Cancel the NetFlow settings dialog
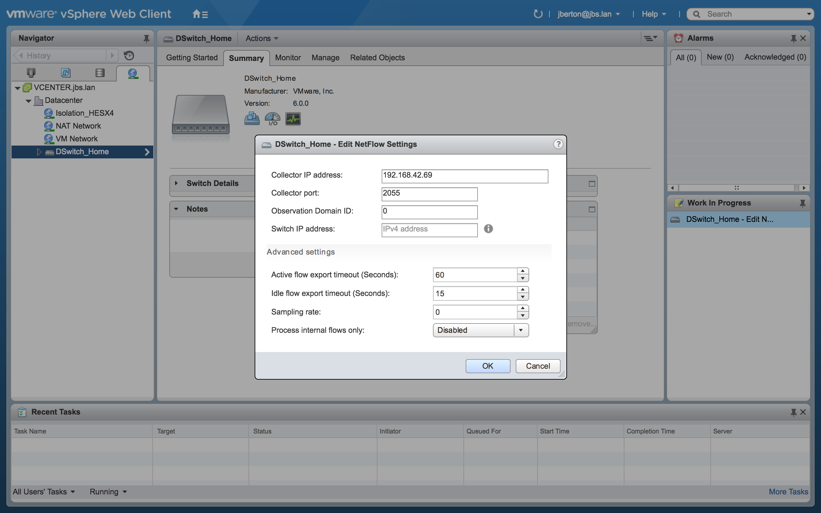821x513 pixels. click(538, 366)
